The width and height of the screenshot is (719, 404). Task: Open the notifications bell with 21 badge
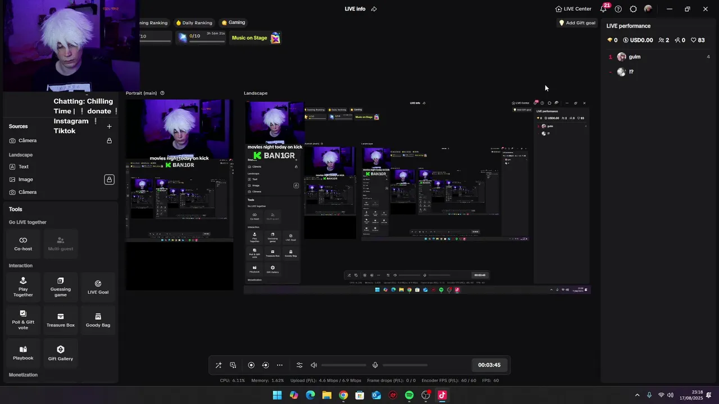tap(604, 8)
